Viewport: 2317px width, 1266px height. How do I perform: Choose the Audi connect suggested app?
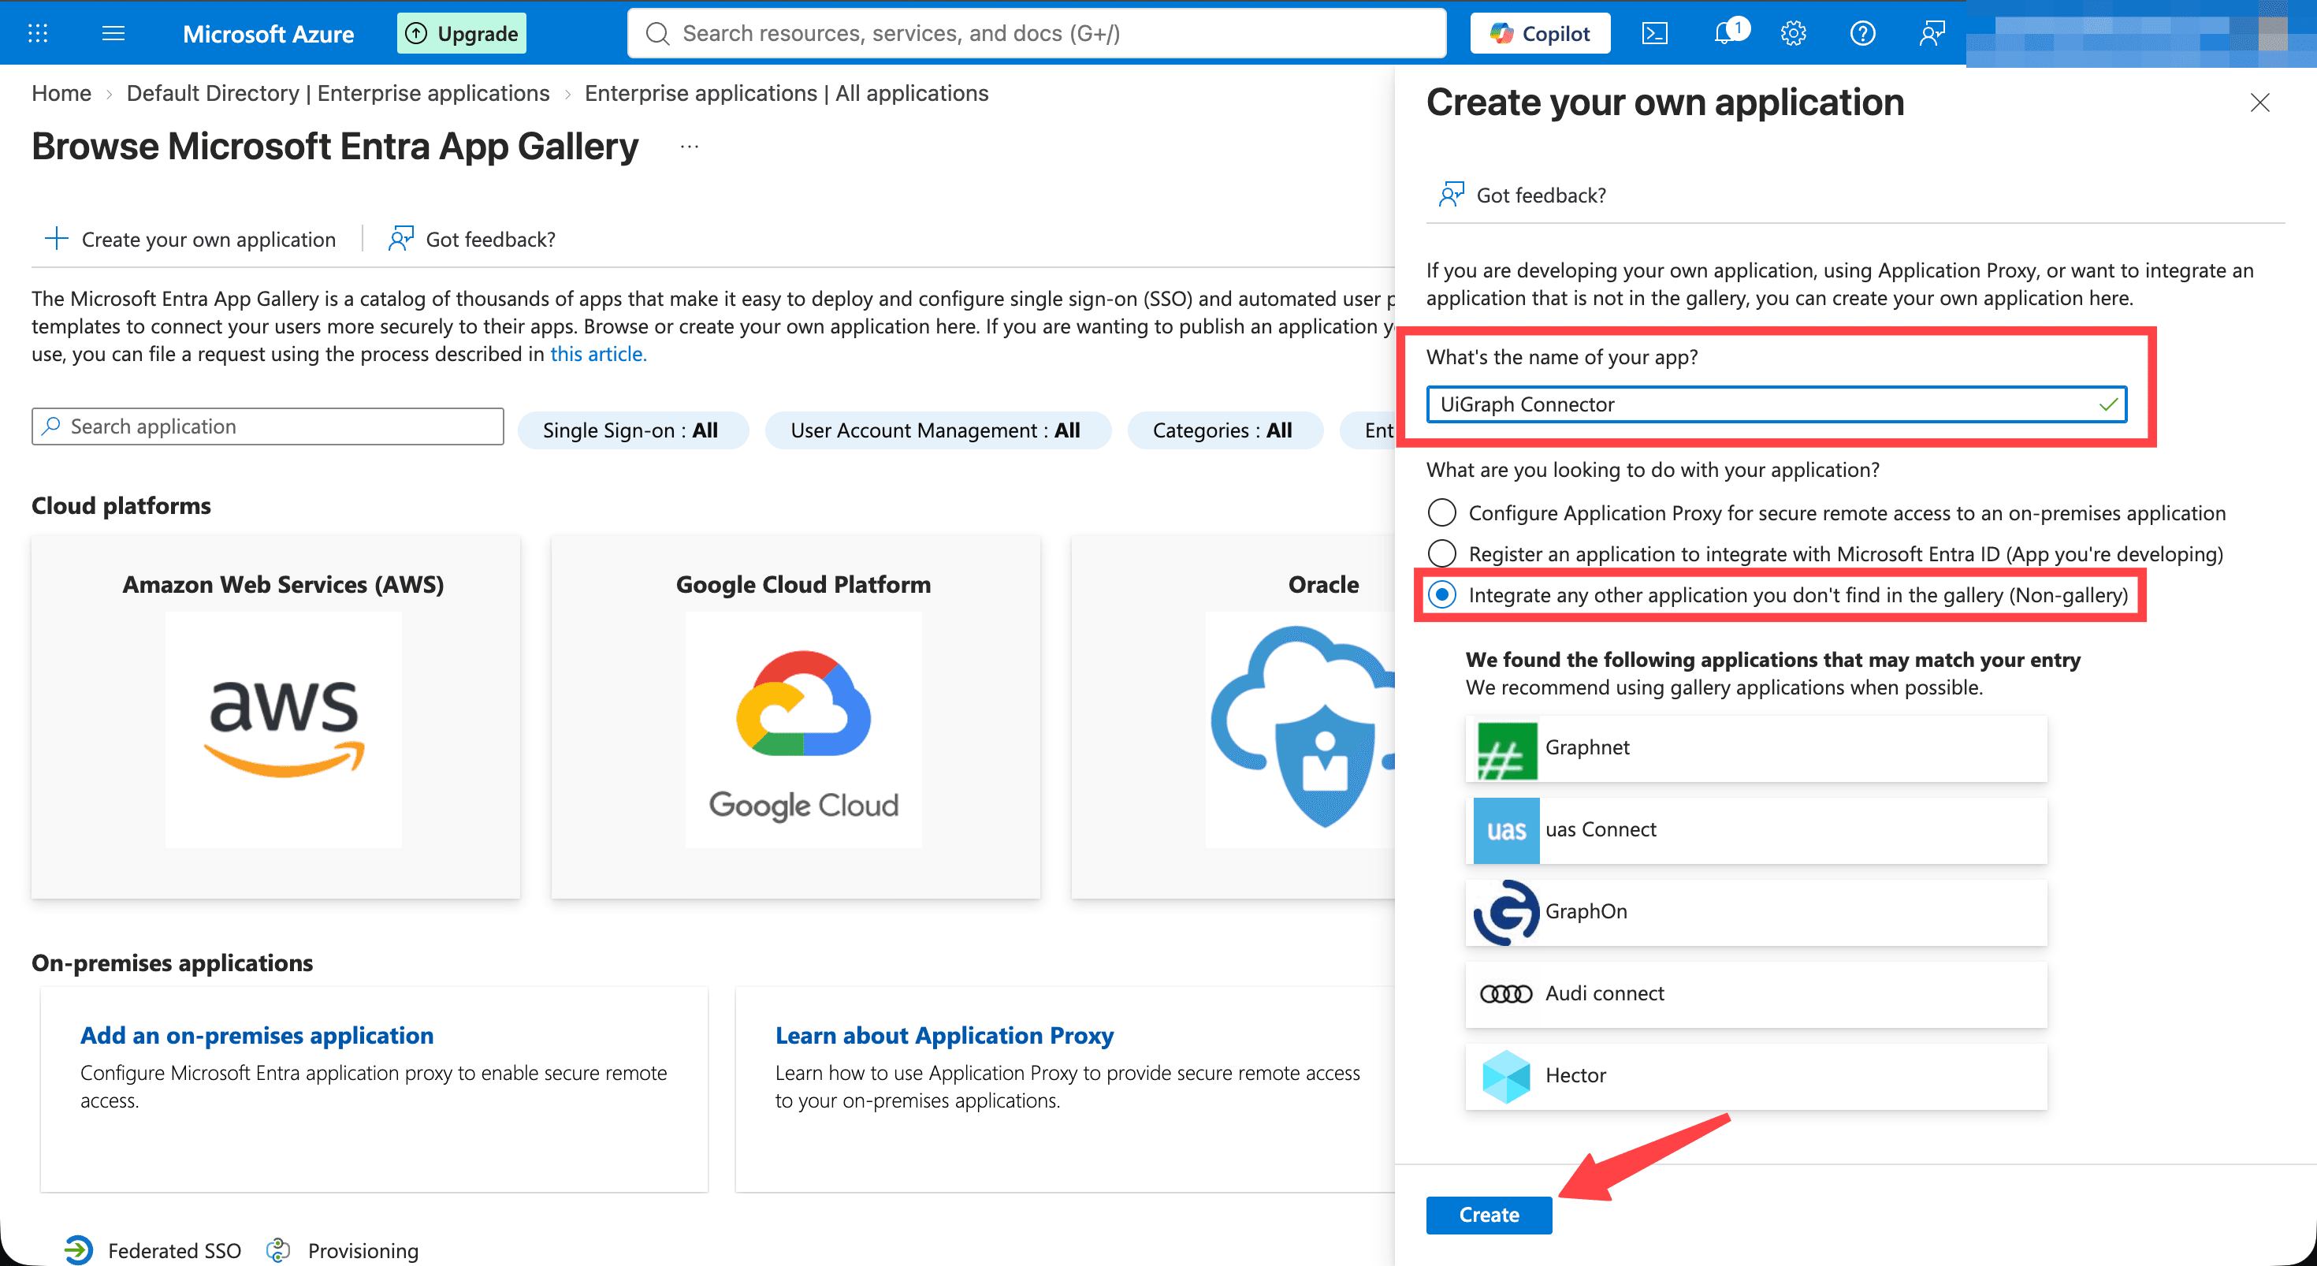coord(1756,994)
